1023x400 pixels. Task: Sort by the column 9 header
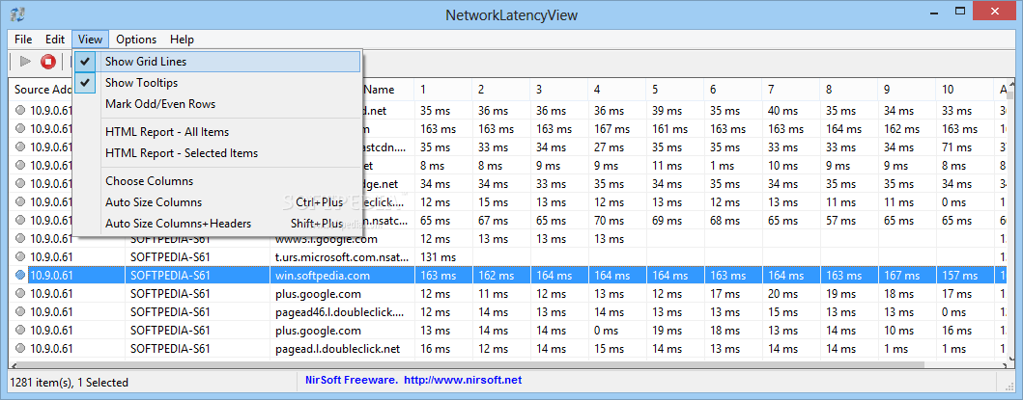pos(907,90)
